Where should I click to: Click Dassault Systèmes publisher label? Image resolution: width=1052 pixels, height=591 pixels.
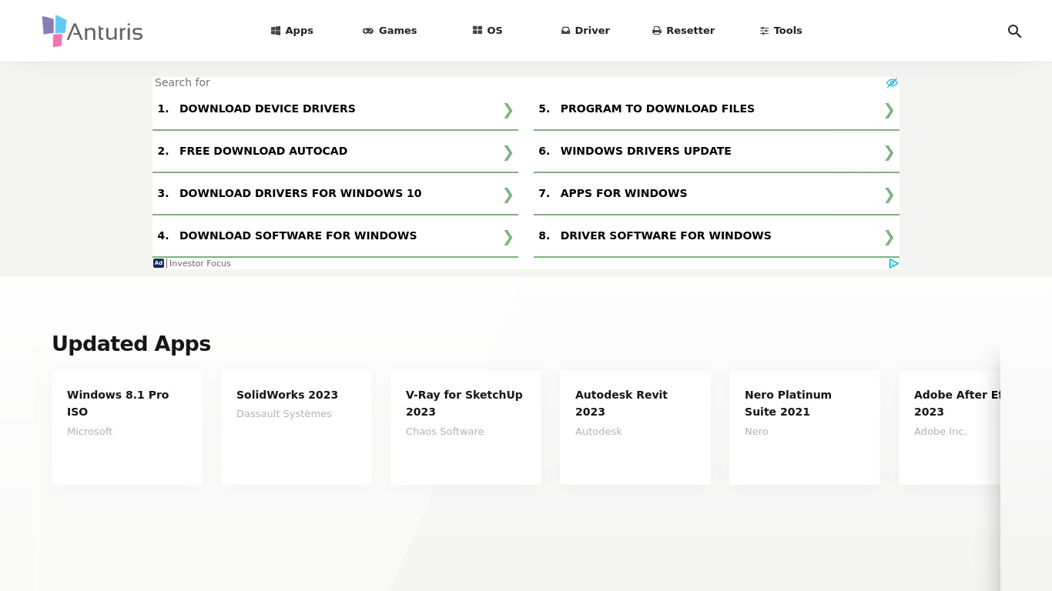pos(284,414)
